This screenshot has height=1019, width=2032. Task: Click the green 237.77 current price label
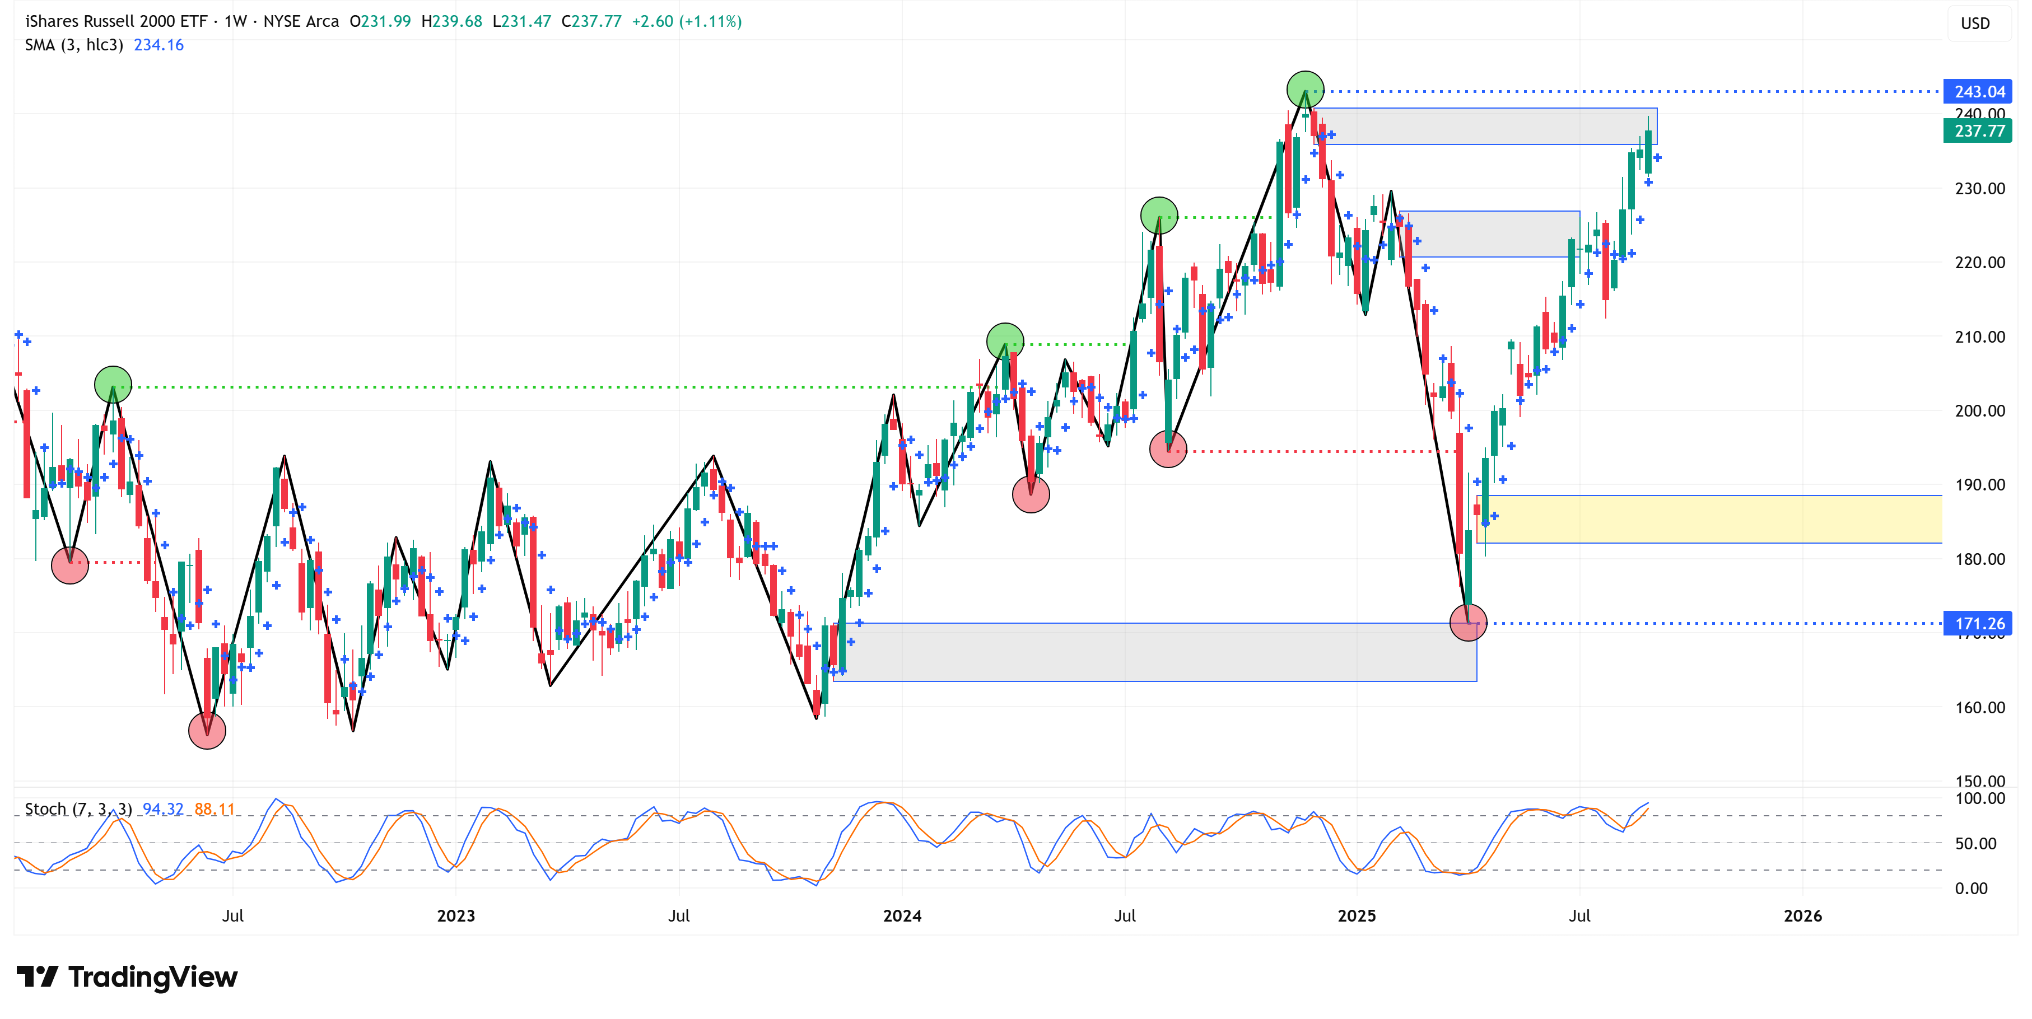1978,131
